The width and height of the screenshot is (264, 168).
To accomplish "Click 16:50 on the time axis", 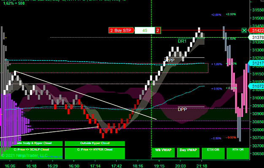I will [74, 166].
